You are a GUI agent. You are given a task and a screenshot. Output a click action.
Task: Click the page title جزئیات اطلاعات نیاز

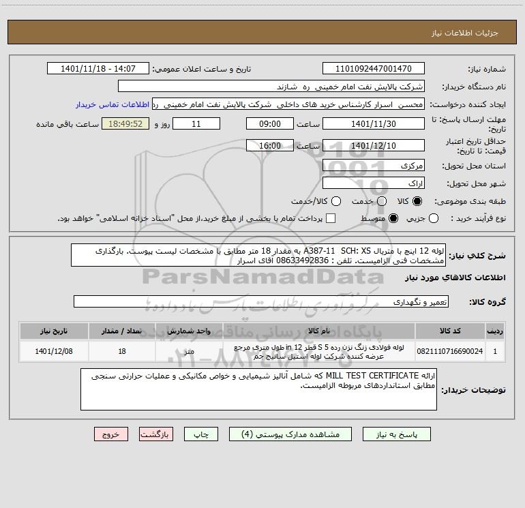tap(465, 33)
